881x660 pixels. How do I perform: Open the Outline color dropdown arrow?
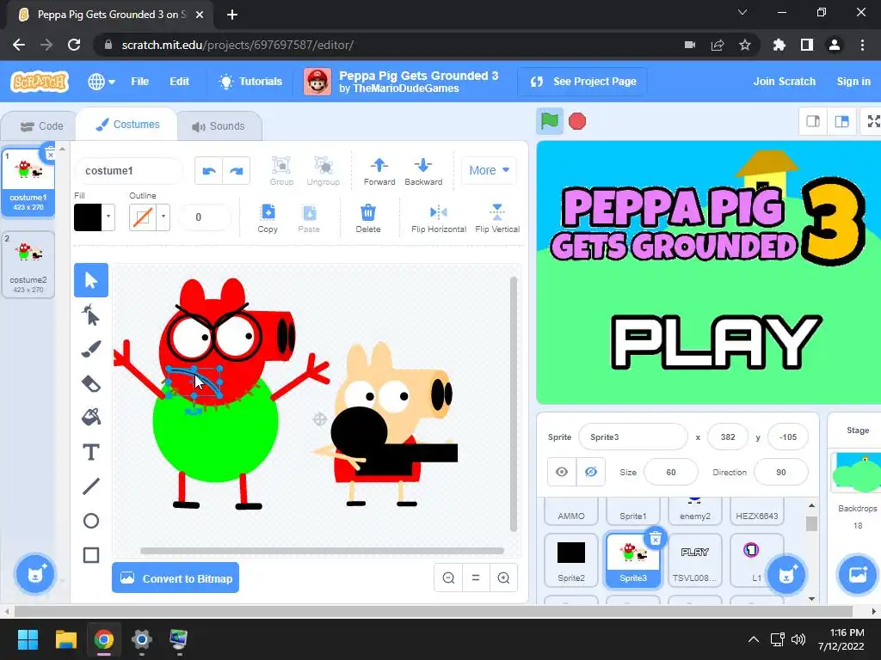[163, 217]
